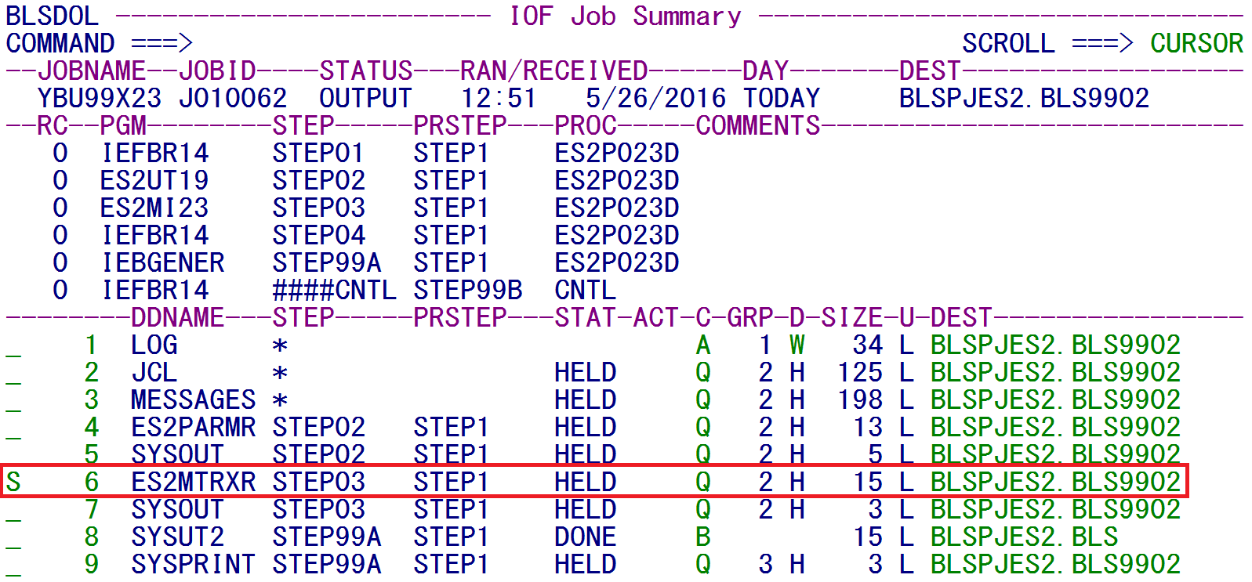The width and height of the screenshot is (1252, 582).
Task: Click the JCL ddname
Action: 154,373
